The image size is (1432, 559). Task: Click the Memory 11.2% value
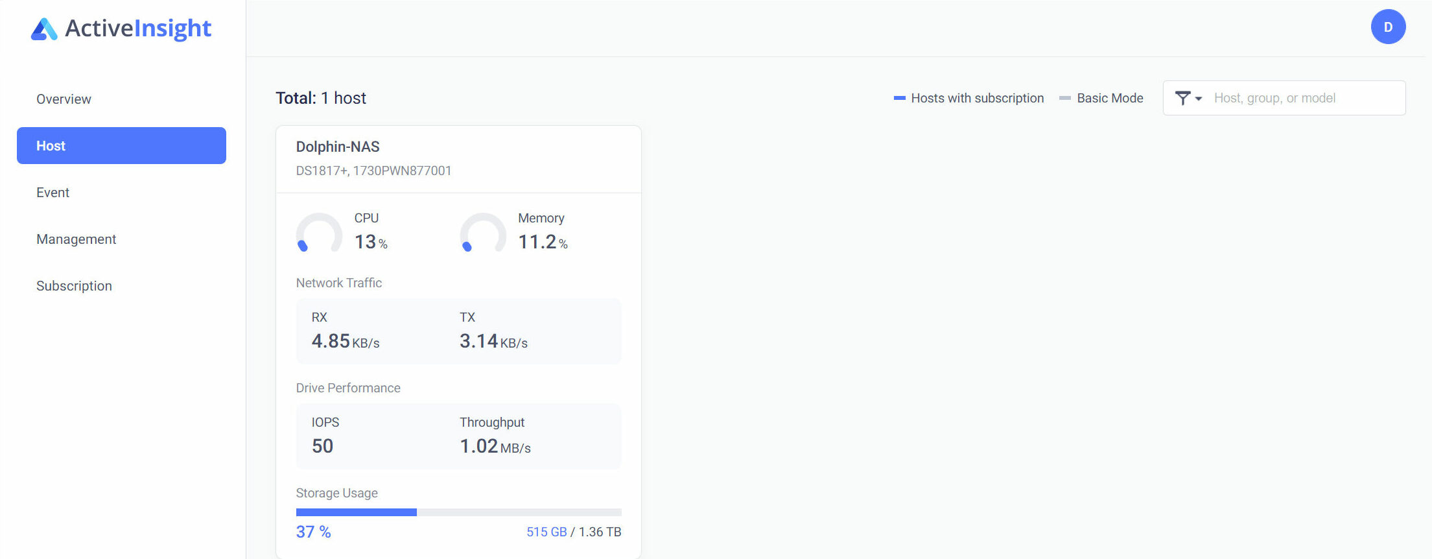(x=543, y=242)
